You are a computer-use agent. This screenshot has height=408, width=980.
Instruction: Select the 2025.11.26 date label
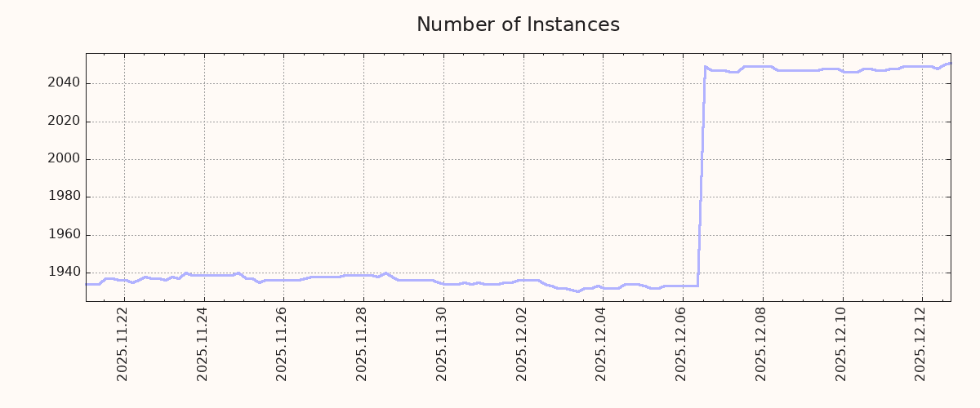click(283, 344)
